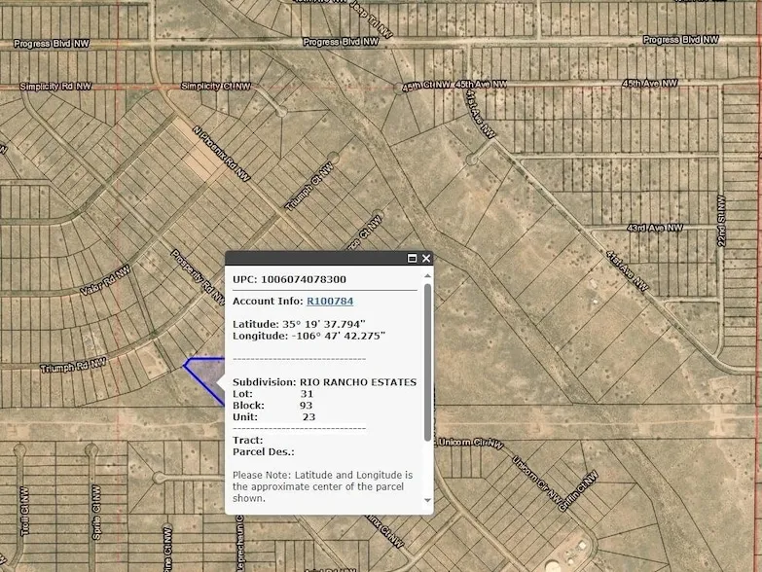762x572 pixels.
Task: Click the Simplicity Ct NW label
Action: tap(215, 87)
